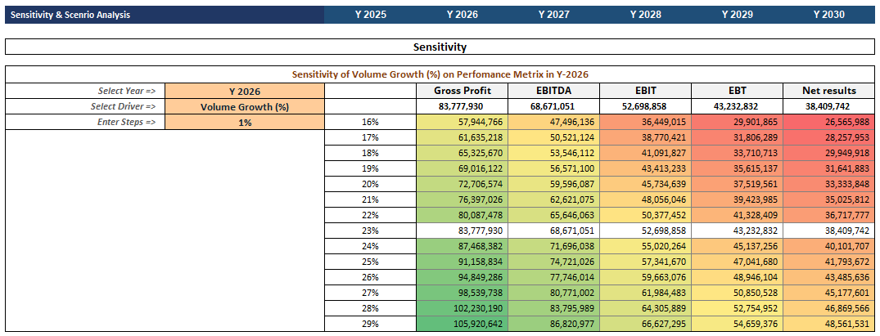Select the Y 2026 year input cell
Viewport: 880px width, 336px height.
pos(245,91)
